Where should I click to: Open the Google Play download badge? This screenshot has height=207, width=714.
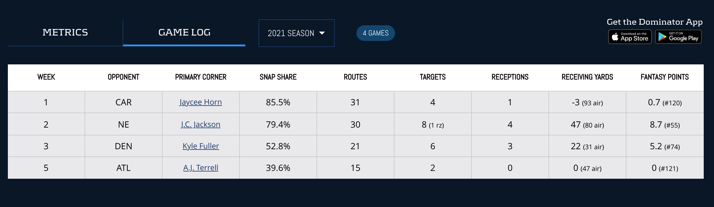point(678,37)
